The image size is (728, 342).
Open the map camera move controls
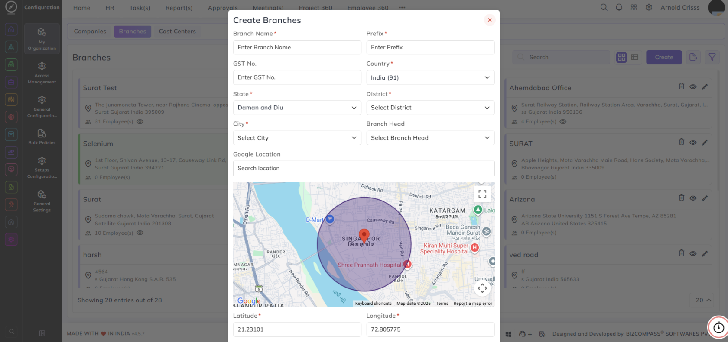point(482,288)
